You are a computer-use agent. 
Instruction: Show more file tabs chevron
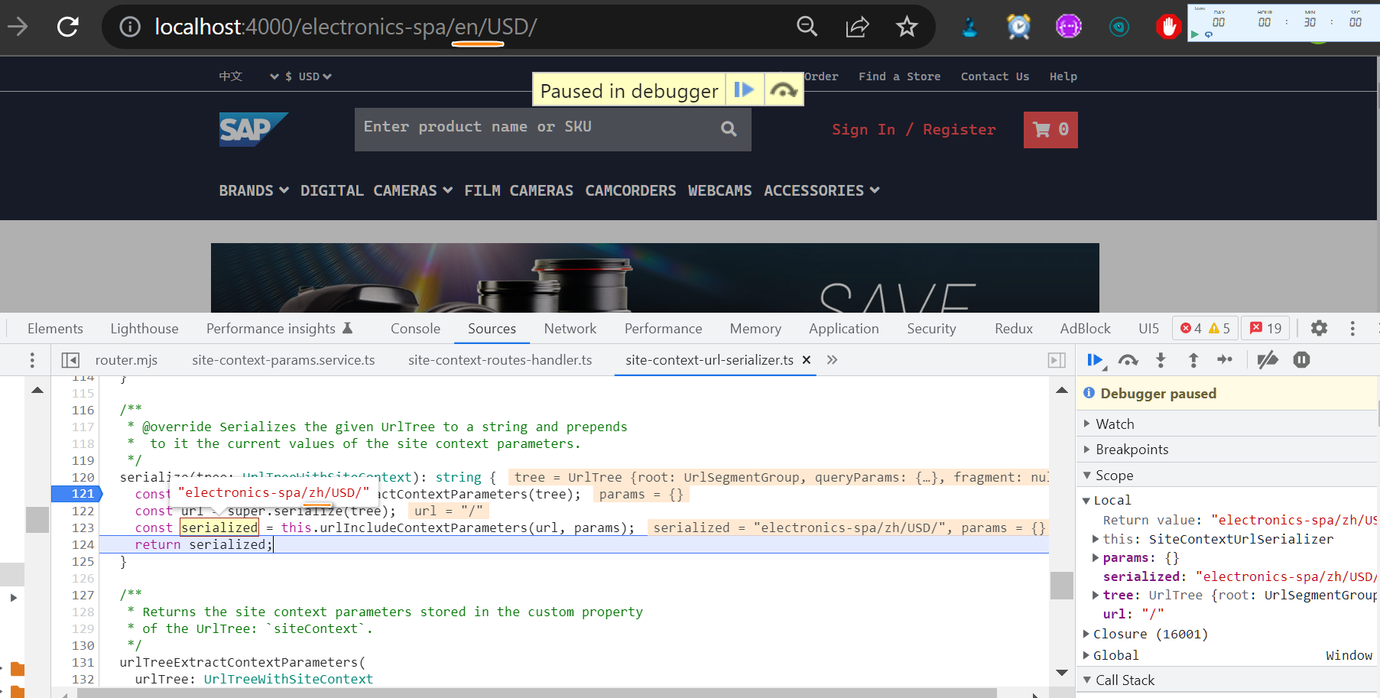coord(832,360)
